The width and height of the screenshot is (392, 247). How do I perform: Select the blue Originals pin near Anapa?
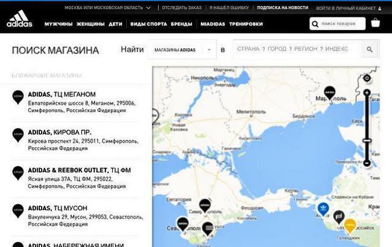point(323,209)
